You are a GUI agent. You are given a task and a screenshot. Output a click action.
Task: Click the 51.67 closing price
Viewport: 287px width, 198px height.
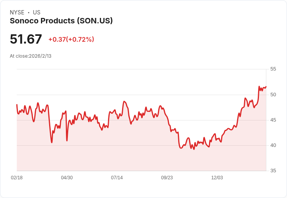[26, 39]
